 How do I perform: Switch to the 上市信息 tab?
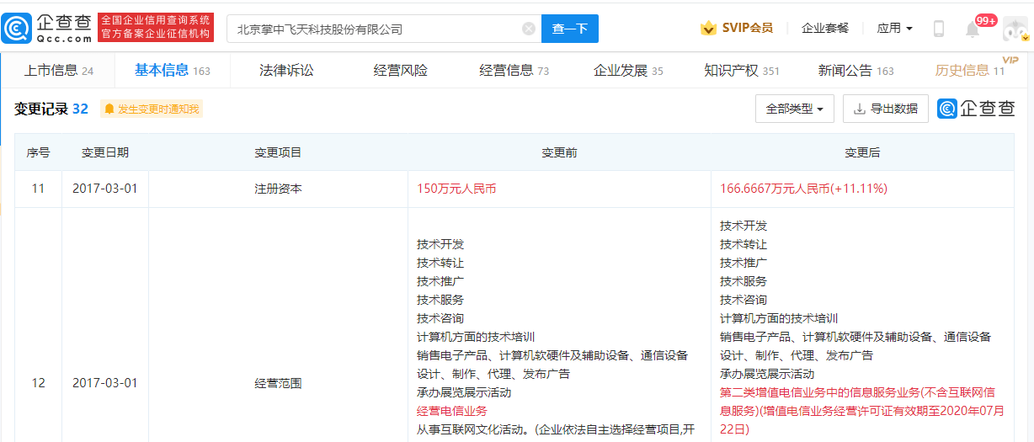(59, 70)
